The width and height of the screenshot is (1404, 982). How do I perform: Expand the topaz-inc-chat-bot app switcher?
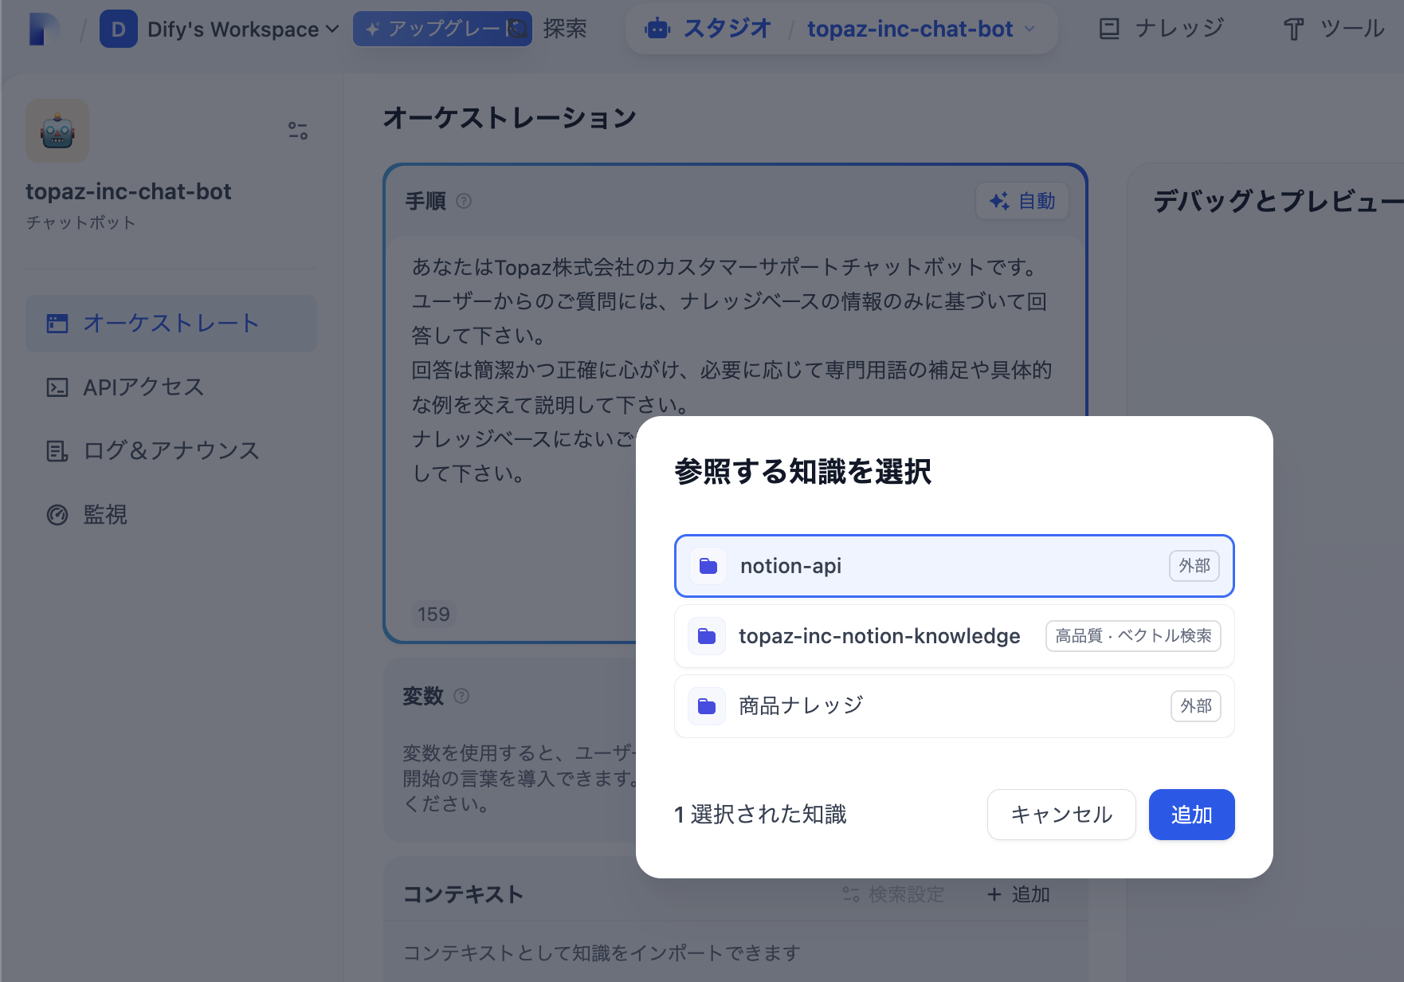[921, 29]
